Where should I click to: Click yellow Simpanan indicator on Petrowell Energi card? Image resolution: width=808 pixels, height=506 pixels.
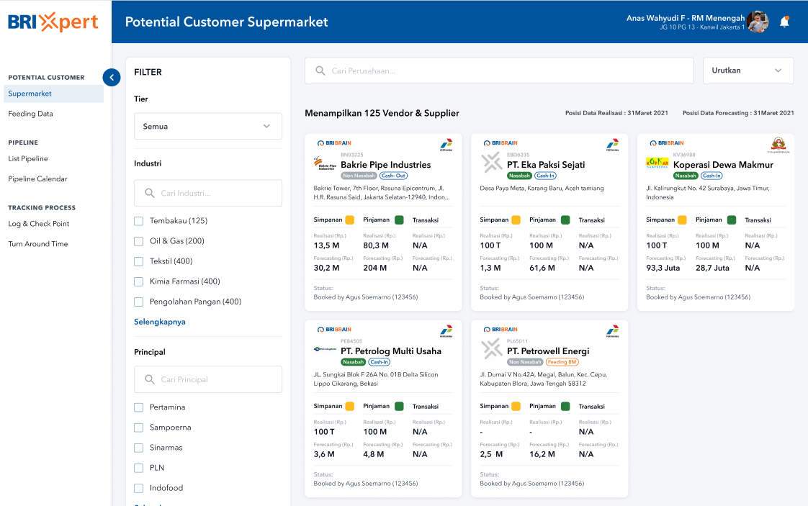coord(516,407)
